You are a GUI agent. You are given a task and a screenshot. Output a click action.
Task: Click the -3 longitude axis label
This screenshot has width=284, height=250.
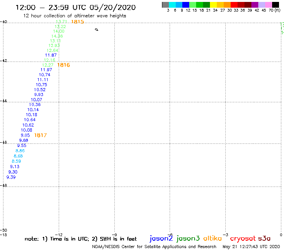pyautogui.click(x=226, y=235)
